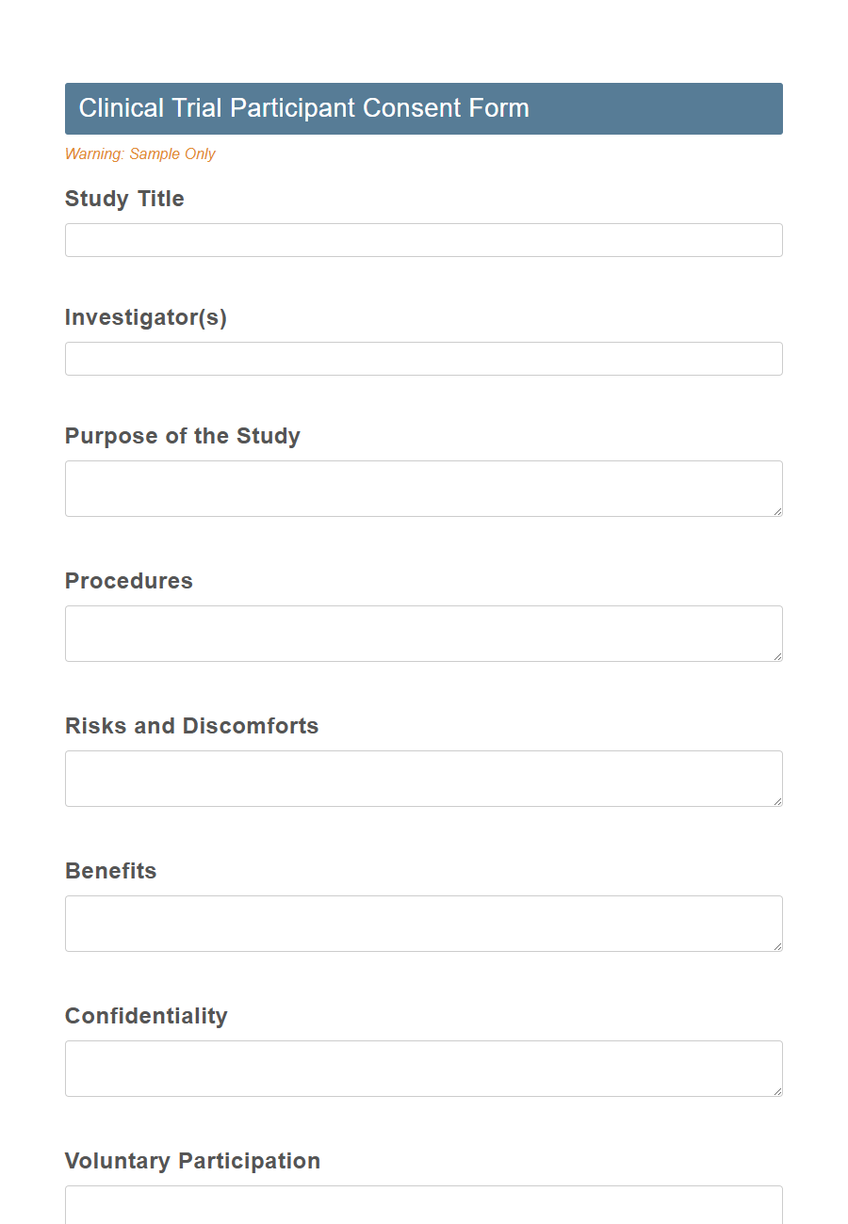Click inside the Procedures text area

(x=423, y=633)
